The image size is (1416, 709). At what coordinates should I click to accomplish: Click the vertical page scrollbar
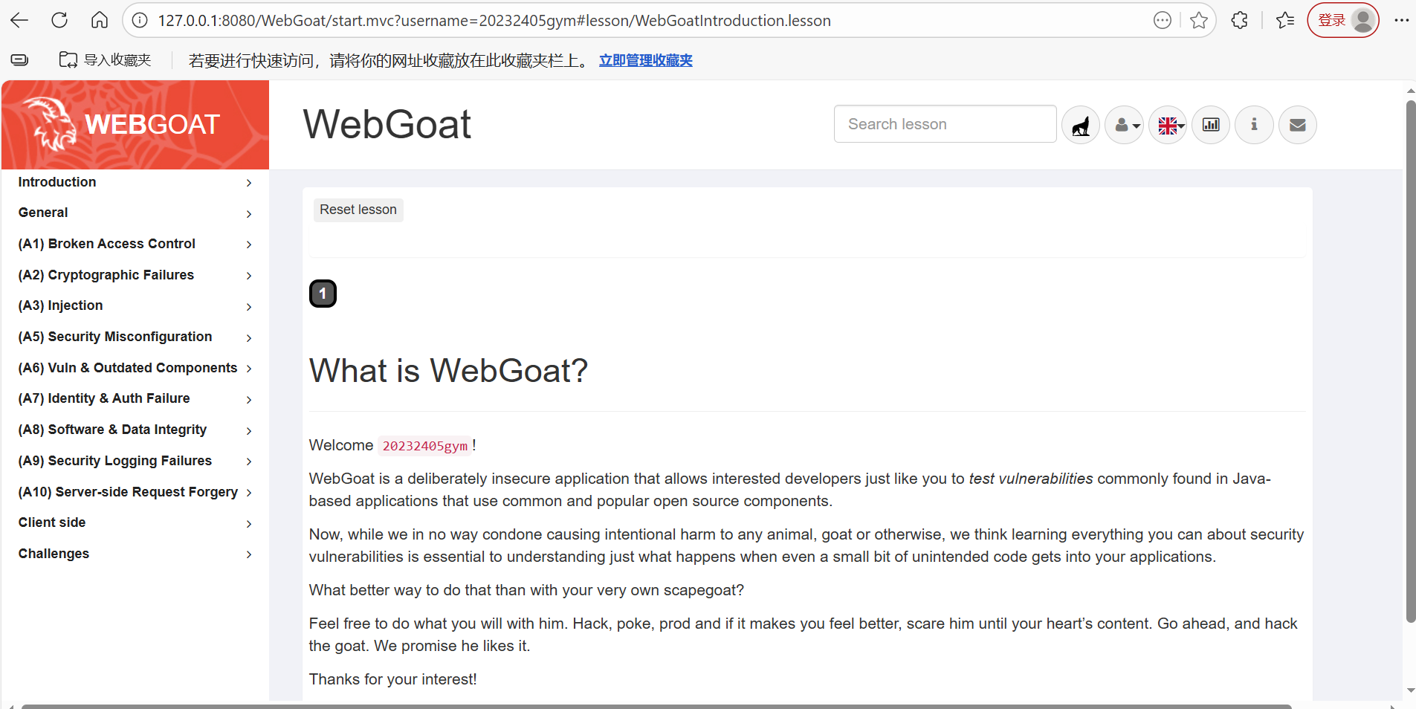tap(1410, 362)
